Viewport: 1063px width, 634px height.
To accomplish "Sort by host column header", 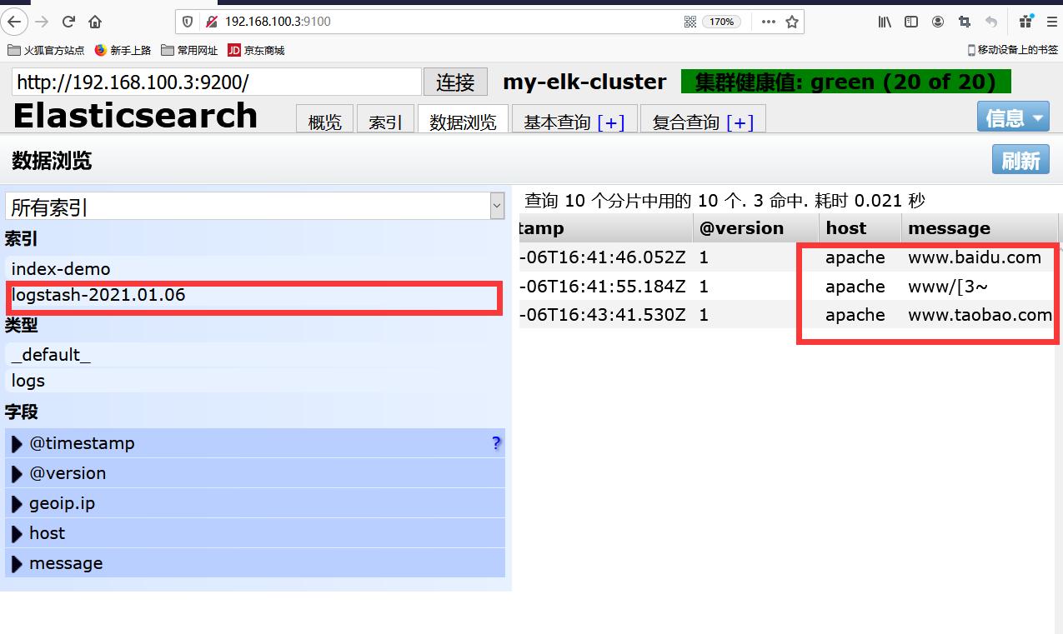I will tap(860, 228).
